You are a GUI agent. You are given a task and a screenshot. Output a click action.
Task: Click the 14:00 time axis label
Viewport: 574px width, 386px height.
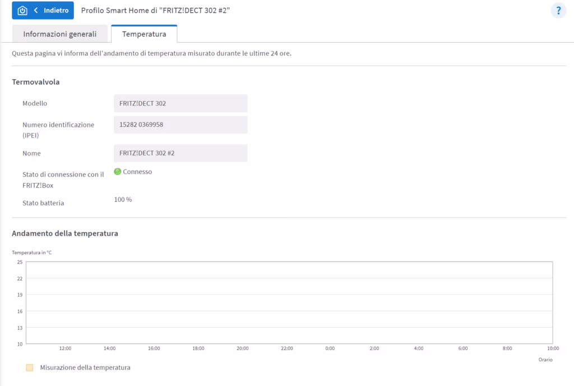point(109,348)
